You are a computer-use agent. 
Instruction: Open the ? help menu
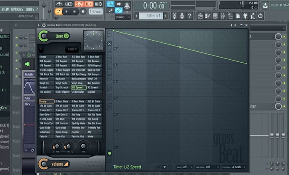point(37,9)
